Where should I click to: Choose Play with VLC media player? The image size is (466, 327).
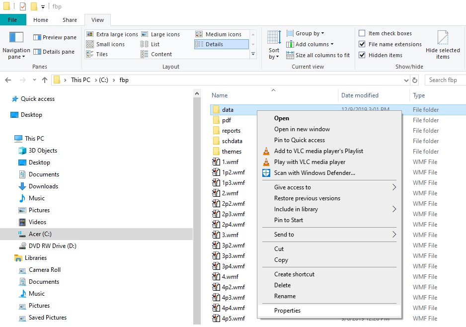[310, 162]
